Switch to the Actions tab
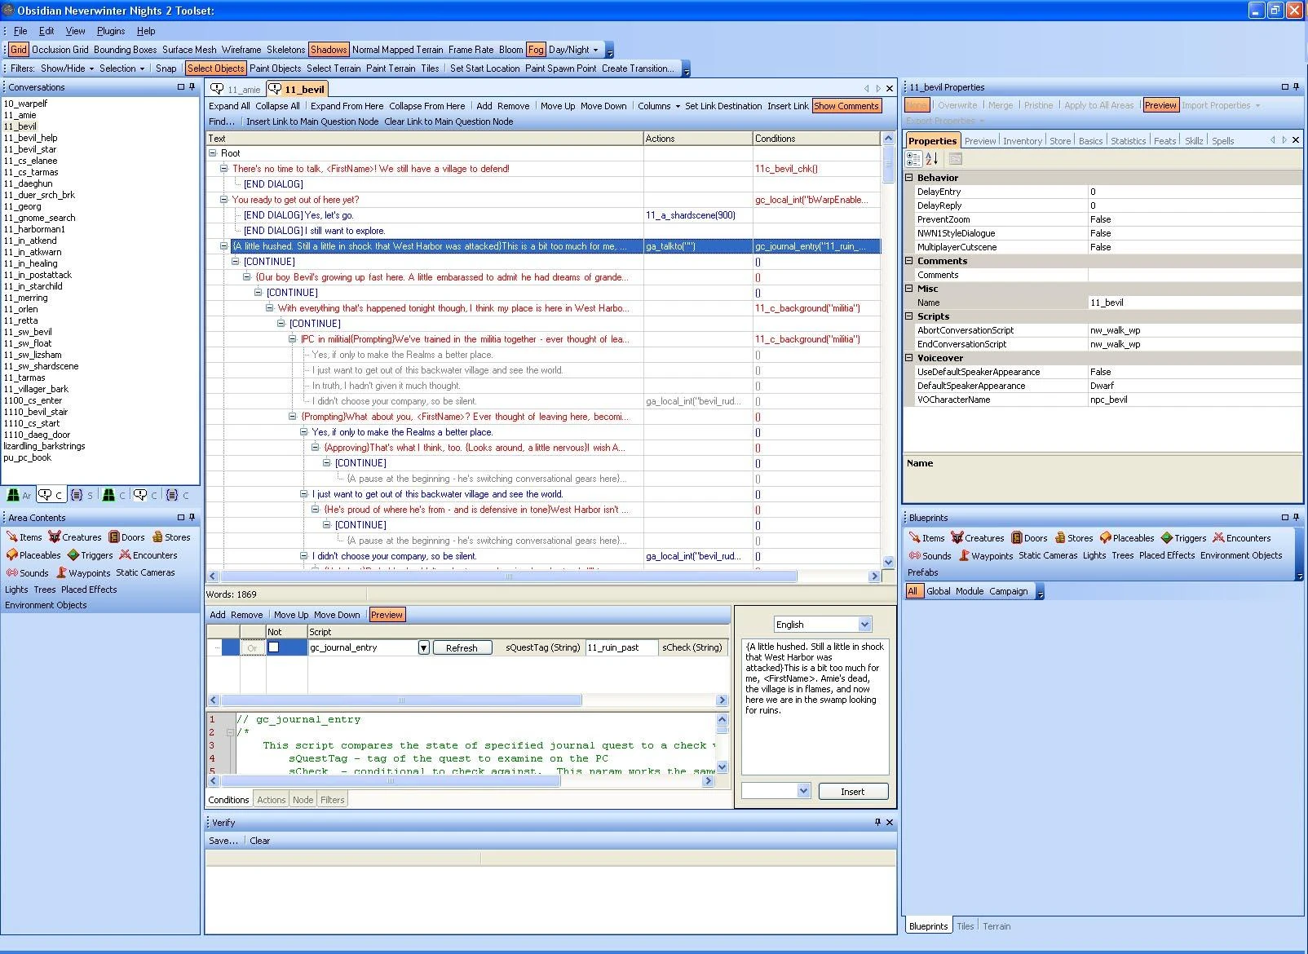 (x=272, y=800)
